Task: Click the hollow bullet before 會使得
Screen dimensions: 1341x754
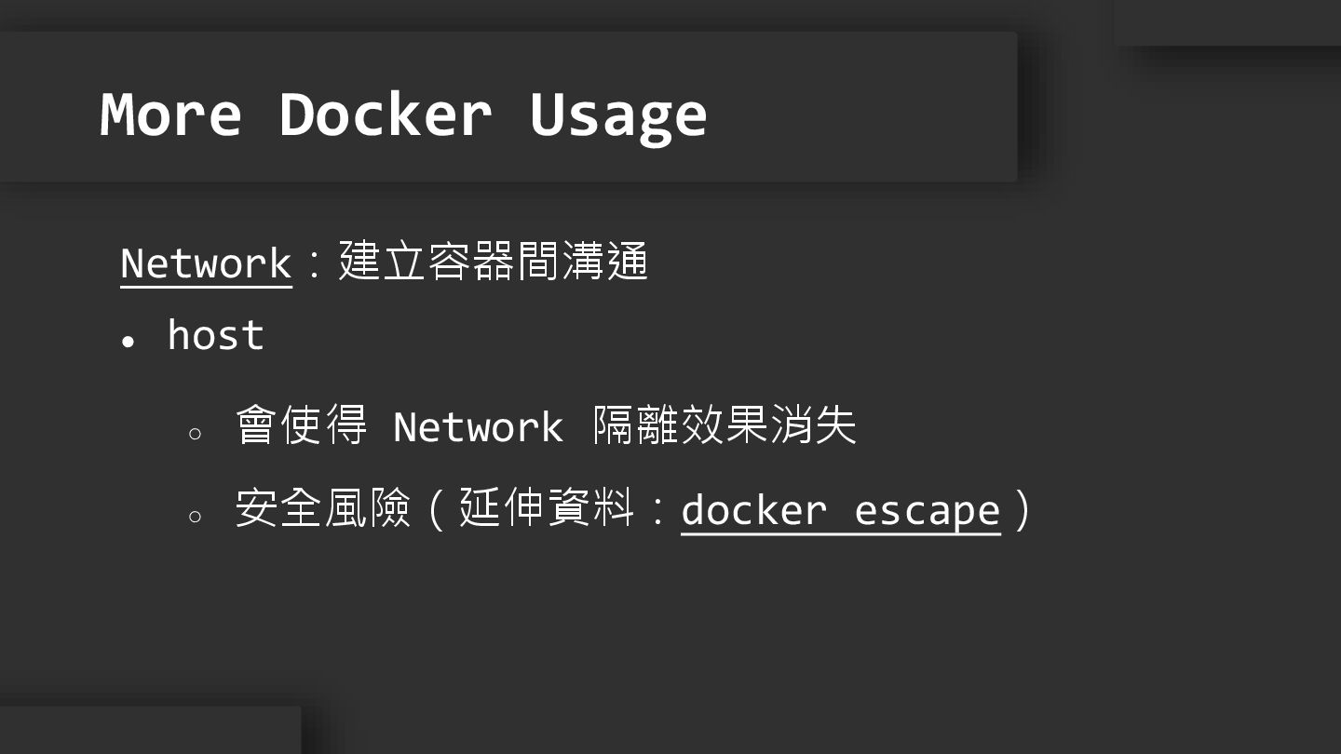Action: click(195, 433)
